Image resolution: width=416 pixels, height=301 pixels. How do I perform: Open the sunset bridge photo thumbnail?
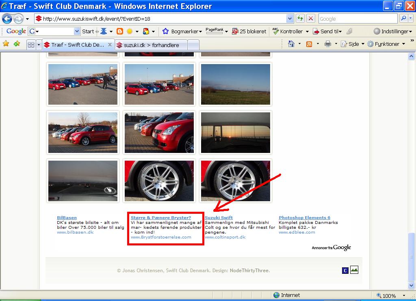click(236, 133)
